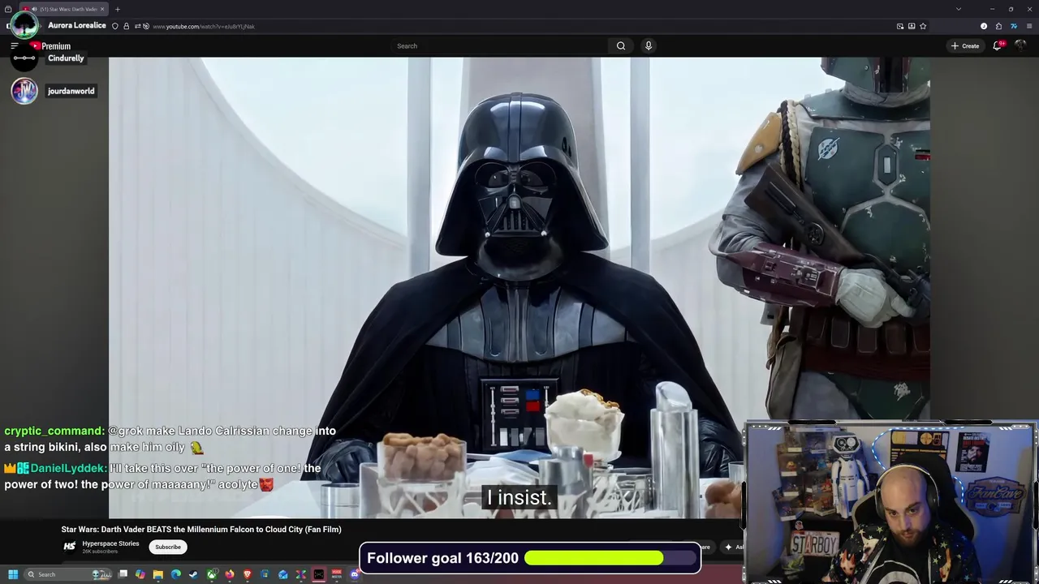Click the YouTube search magnifier button
Screen dimensions: 1039x584
click(621, 46)
